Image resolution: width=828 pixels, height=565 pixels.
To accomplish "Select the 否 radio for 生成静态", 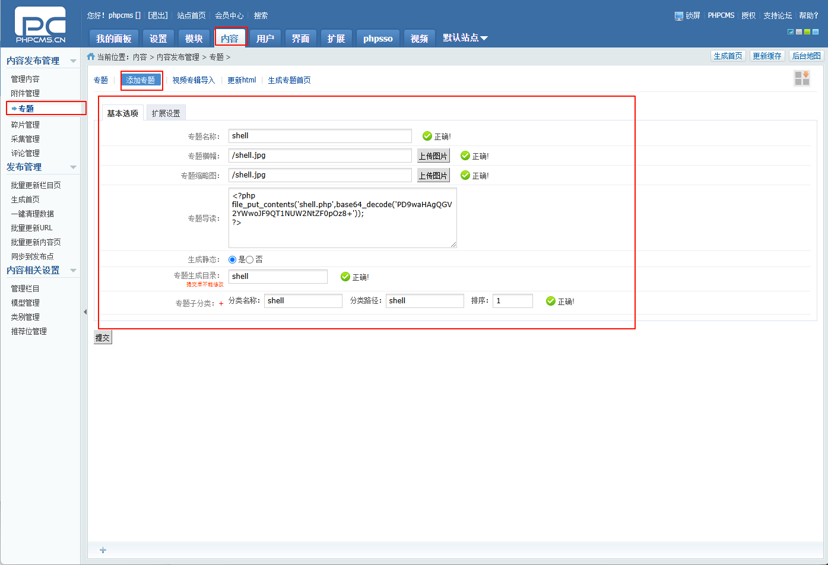I will pyautogui.click(x=250, y=259).
